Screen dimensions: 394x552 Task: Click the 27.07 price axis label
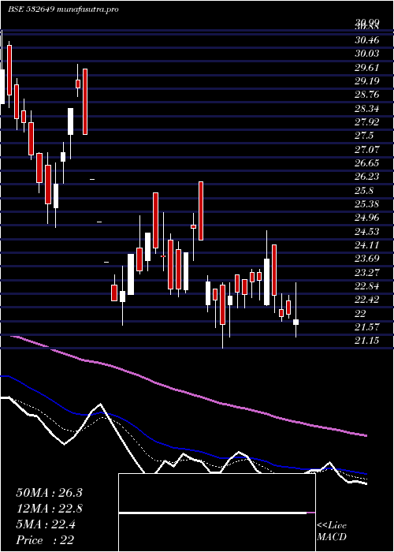coord(367,150)
